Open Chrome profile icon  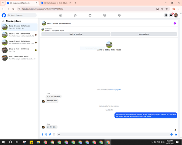174,9
